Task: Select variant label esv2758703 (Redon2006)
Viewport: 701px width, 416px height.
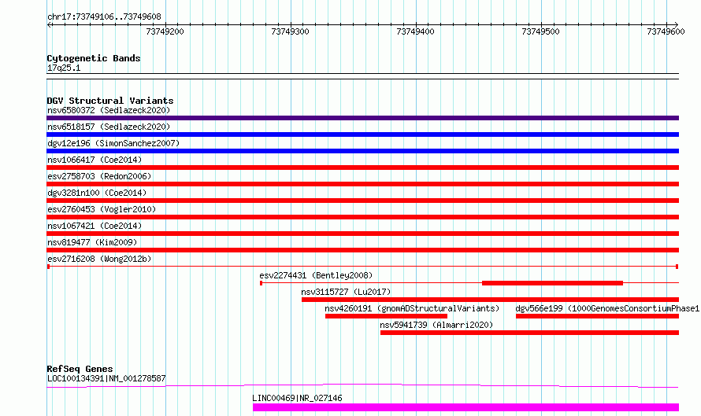Action: point(99,176)
